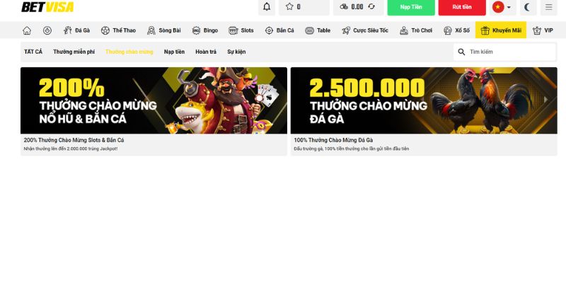Click the red Rút tiền withdraw button

click(462, 7)
